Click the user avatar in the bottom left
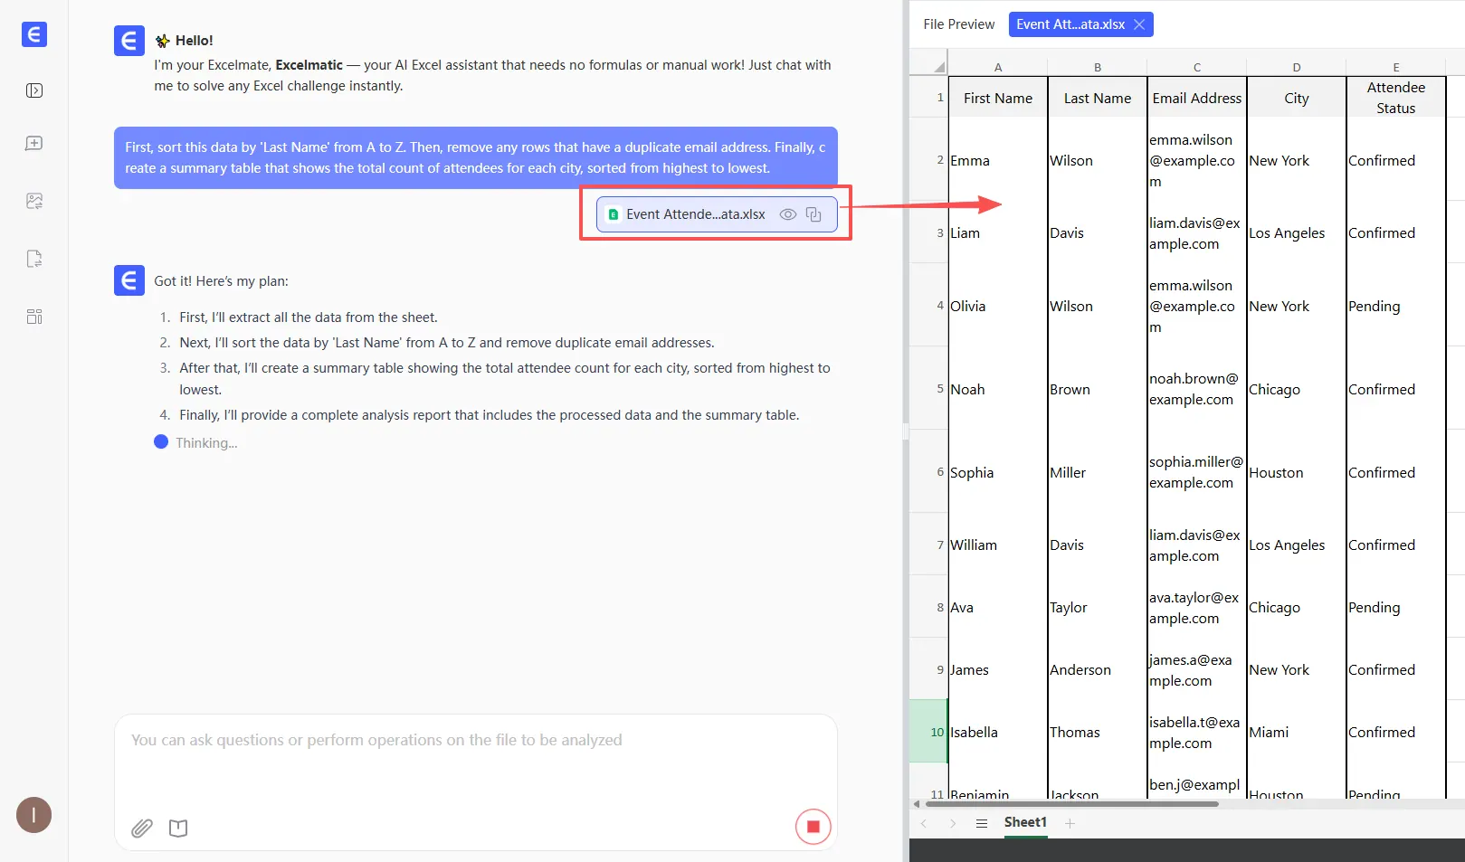Image resolution: width=1465 pixels, height=862 pixels. 33,815
